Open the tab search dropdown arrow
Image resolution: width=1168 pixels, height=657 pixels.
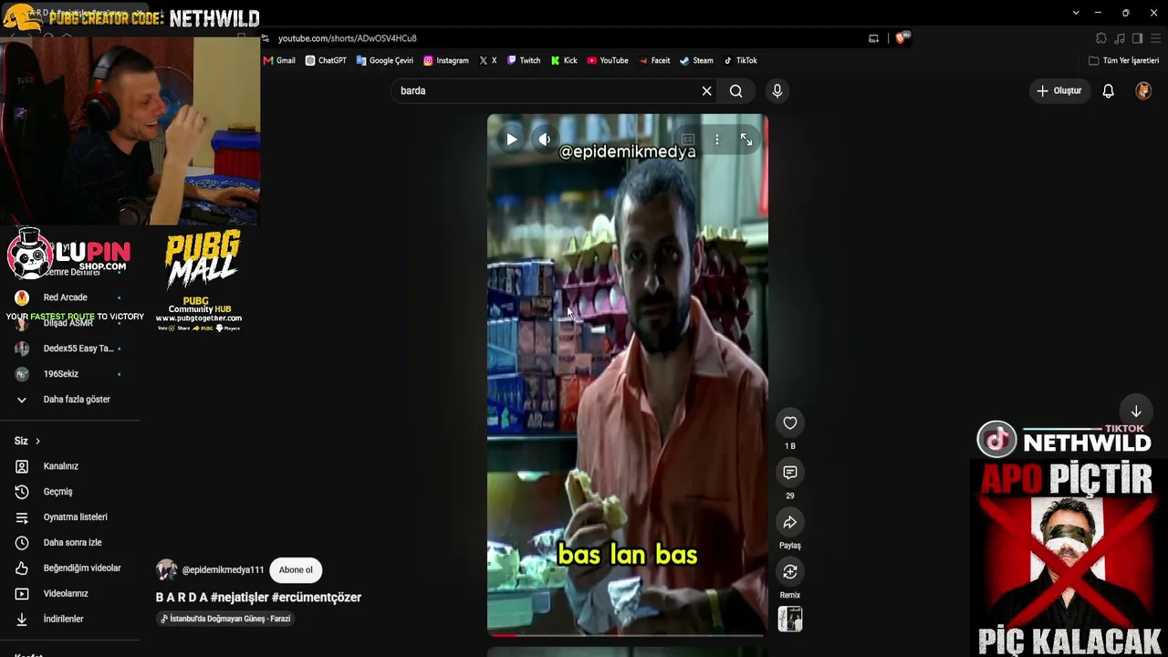1076,13
